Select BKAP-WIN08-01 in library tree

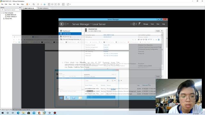tap(12, 17)
